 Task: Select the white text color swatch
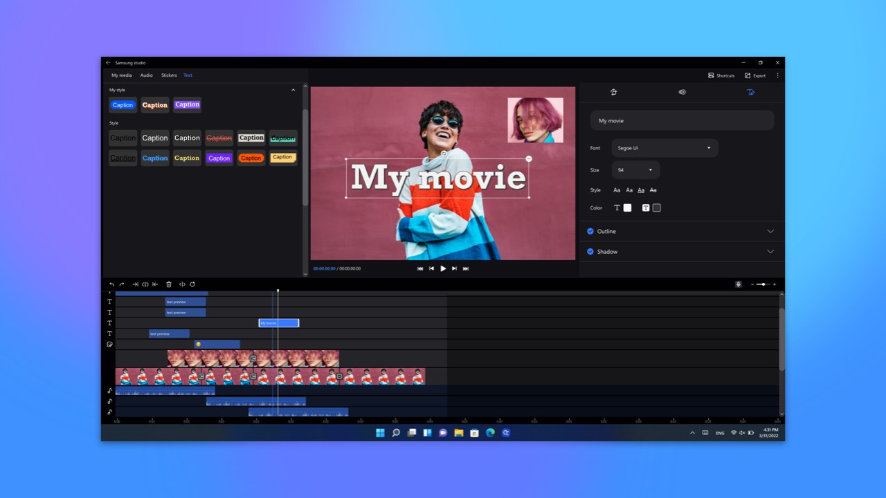[627, 207]
